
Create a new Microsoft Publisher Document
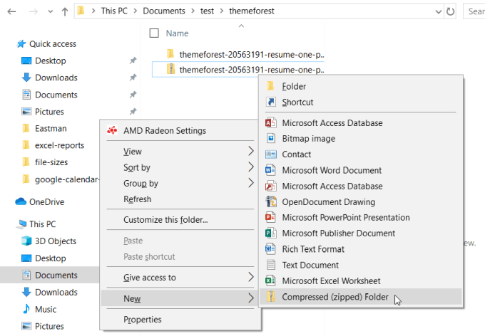coord(361,233)
